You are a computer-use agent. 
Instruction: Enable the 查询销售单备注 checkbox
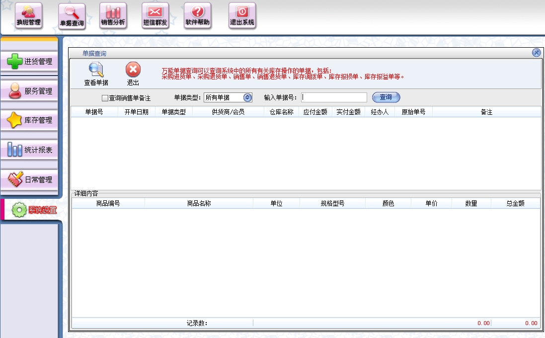[105, 98]
